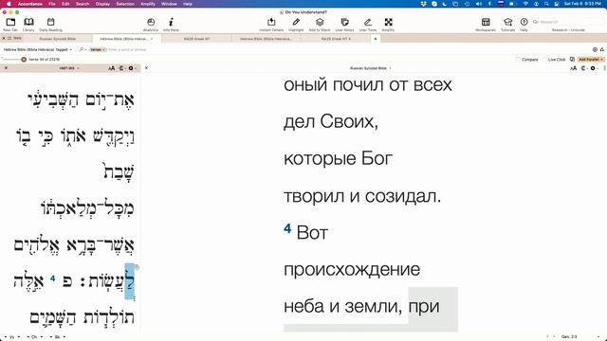The width and height of the screenshot is (607, 341).
Task: Open the Search menu
Action: pos(83,4)
